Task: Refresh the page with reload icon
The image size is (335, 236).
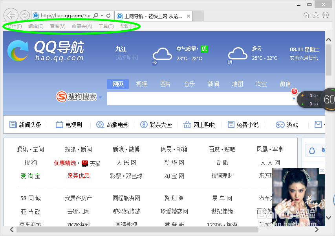Action: tap(108, 15)
